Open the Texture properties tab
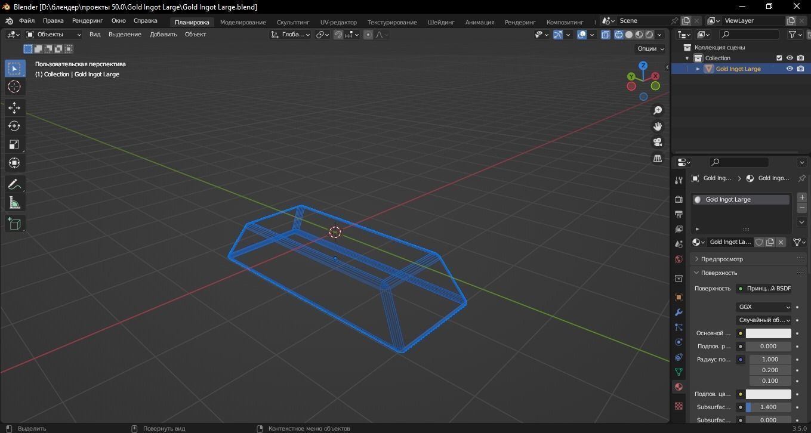The width and height of the screenshot is (811, 433). tap(679, 406)
